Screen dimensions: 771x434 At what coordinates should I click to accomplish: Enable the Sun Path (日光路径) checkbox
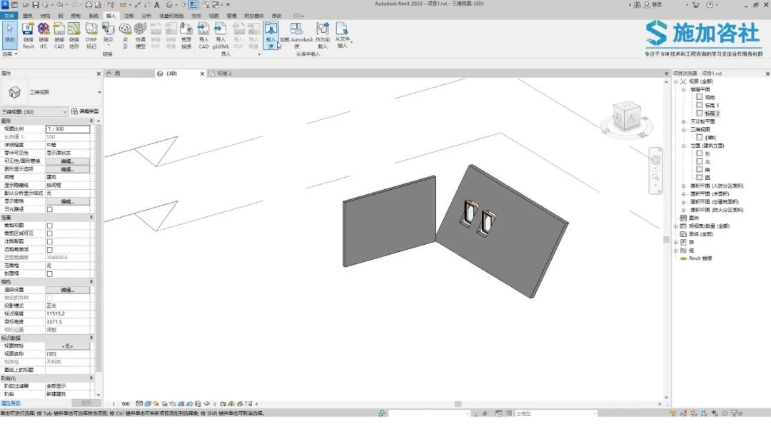click(x=50, y=209)
